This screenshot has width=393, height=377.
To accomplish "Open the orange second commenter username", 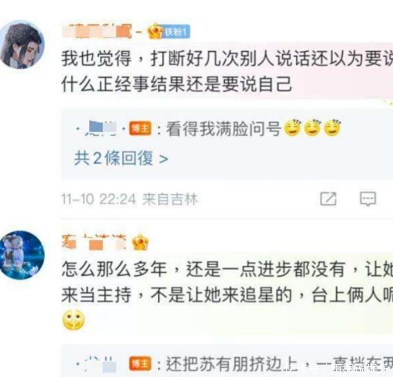I will [x=94, y=242].
